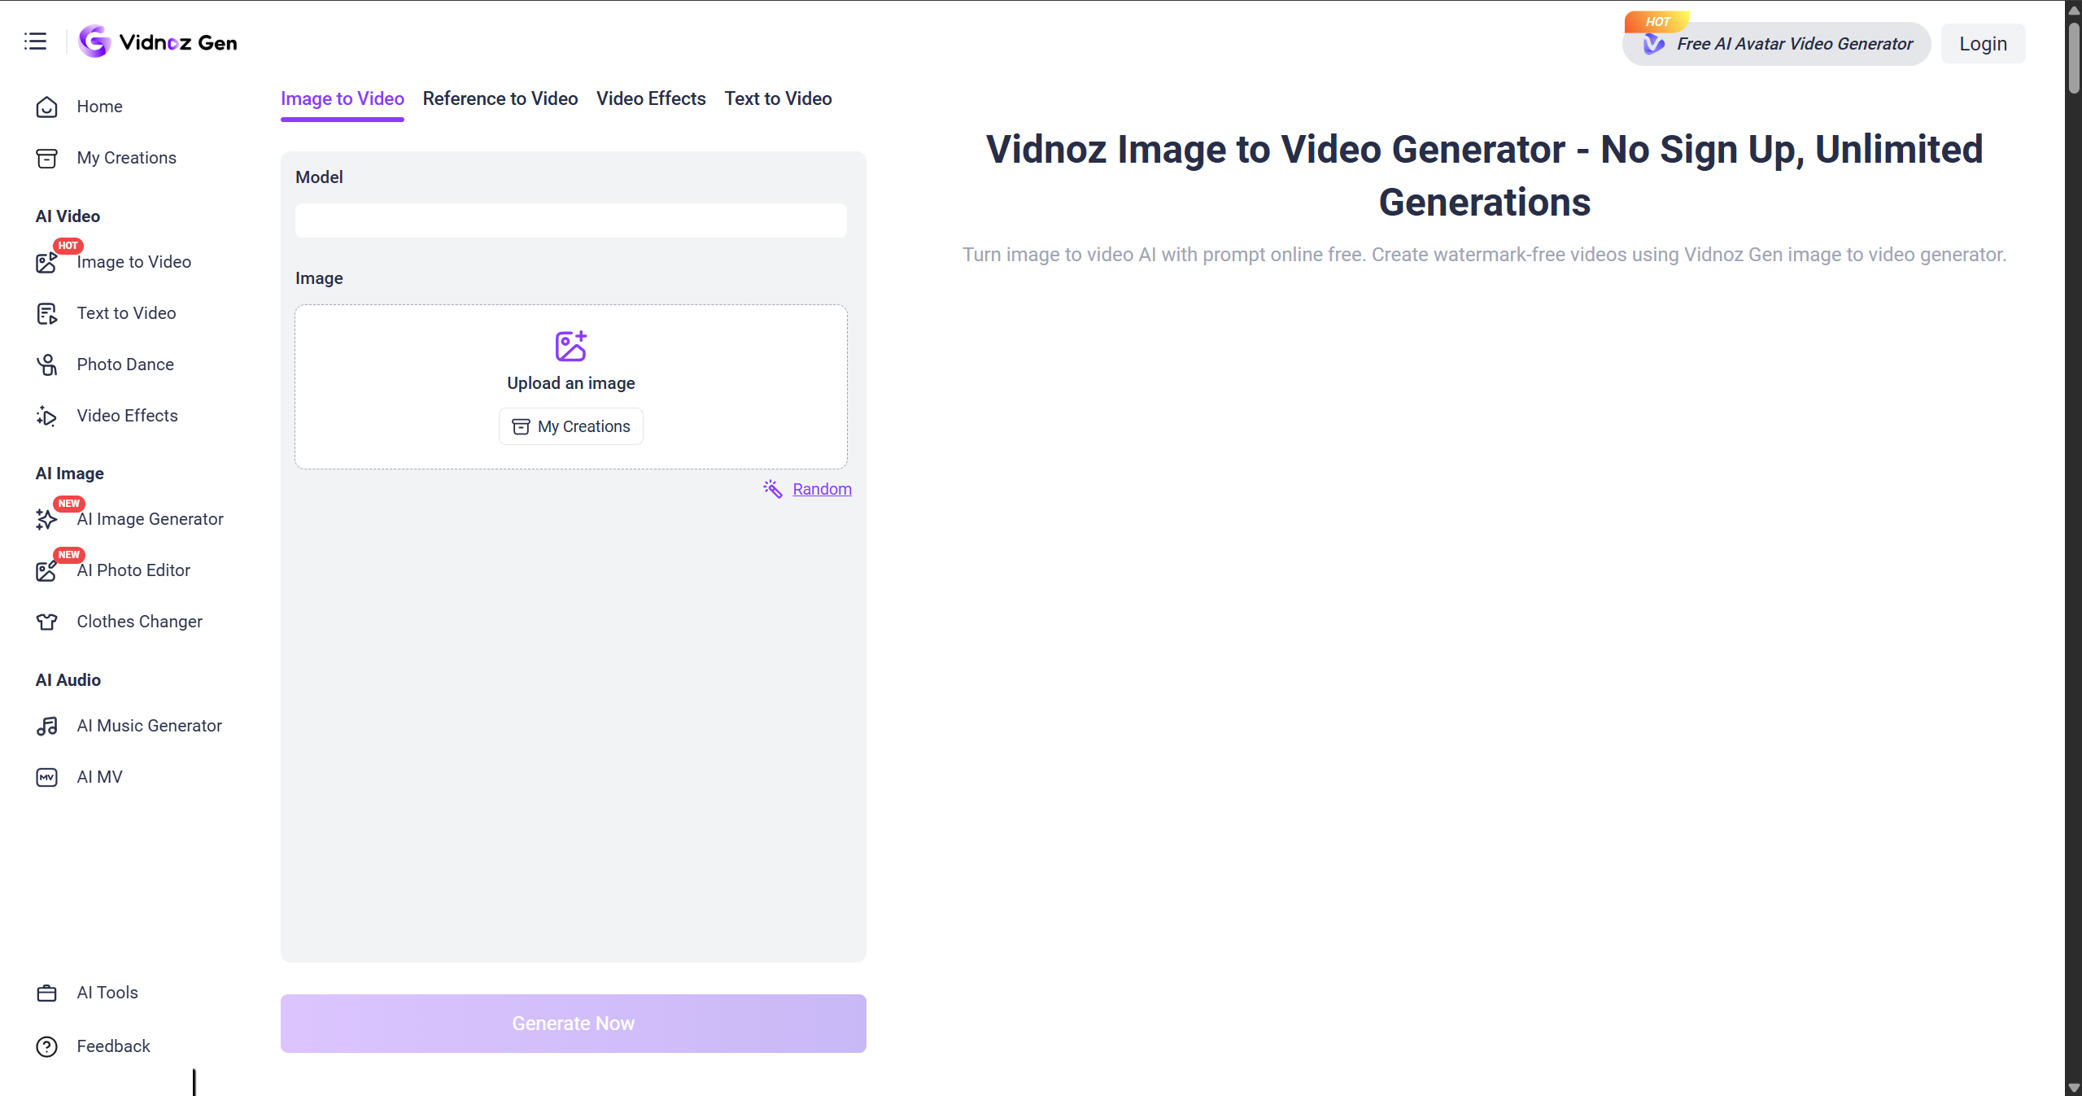Click the My Creations sidebar archive icon

pyautogui.click(x=47, y=158)
